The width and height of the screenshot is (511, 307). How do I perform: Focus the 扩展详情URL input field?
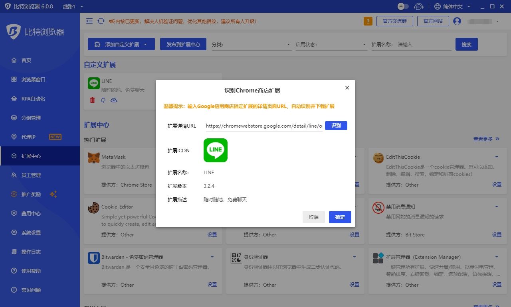tap(264, 126)
